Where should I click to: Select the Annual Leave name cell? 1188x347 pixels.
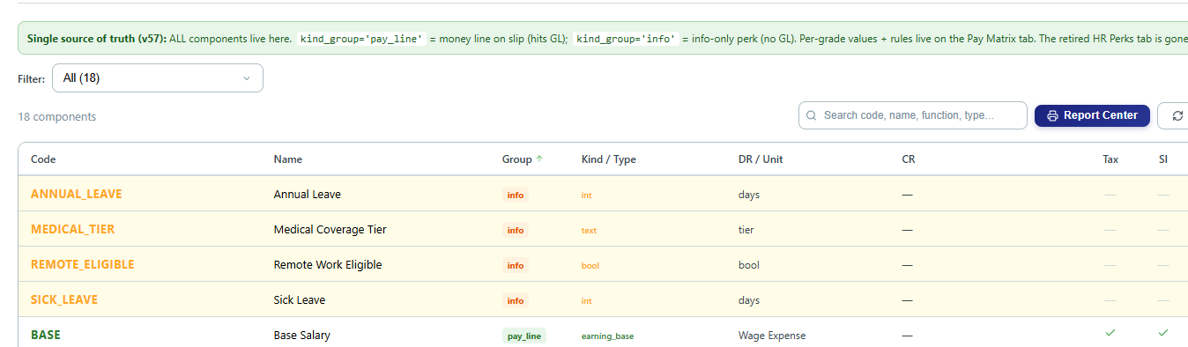(x=308, y=194)
